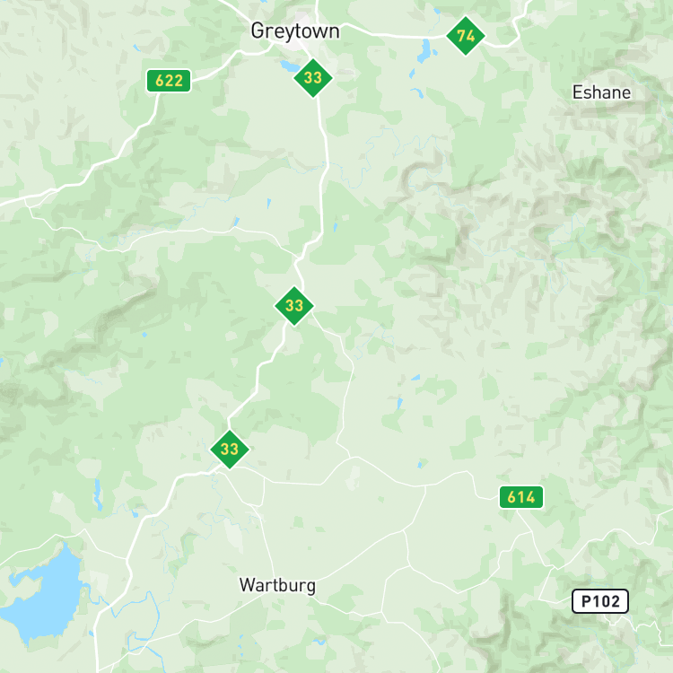The height and width of the screenshot is (673, 673).
Task: Click the 74 diamond route shield
Action: click(x=466, y=36)
